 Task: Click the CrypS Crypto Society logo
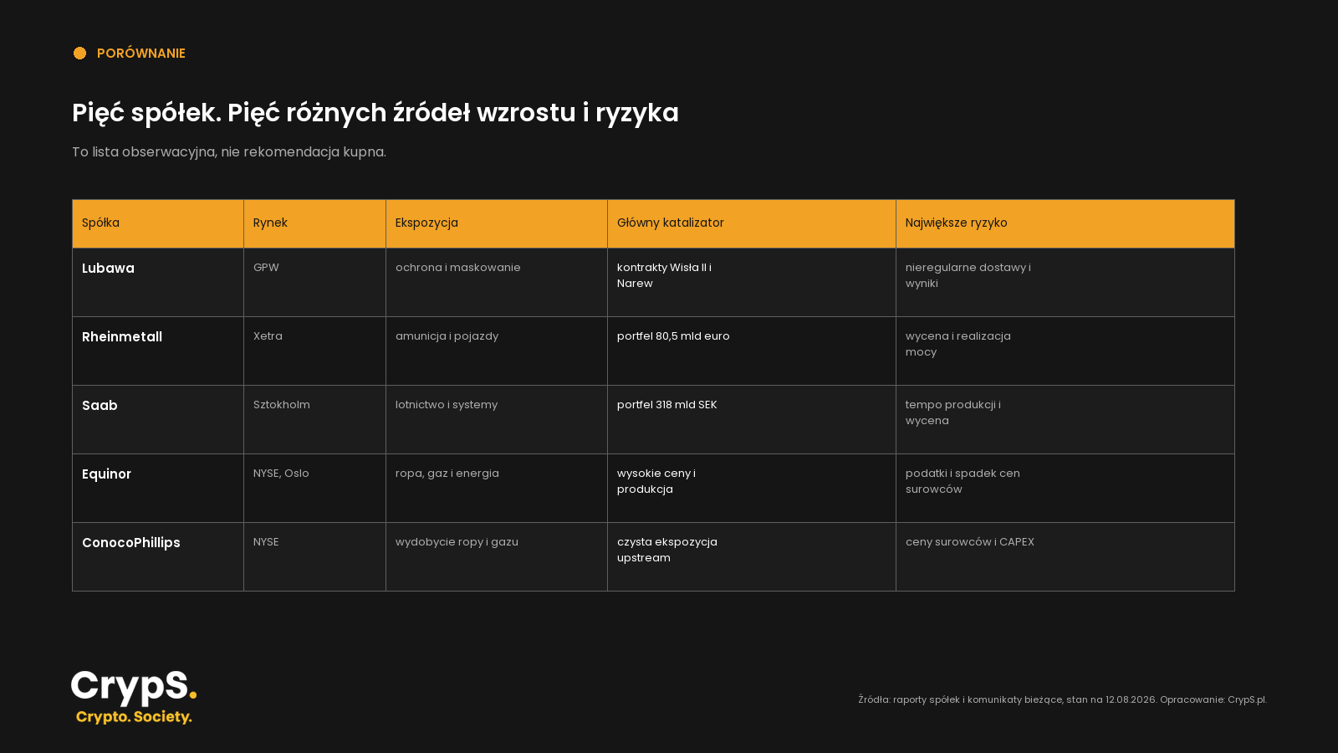click(x=134, y=697)
